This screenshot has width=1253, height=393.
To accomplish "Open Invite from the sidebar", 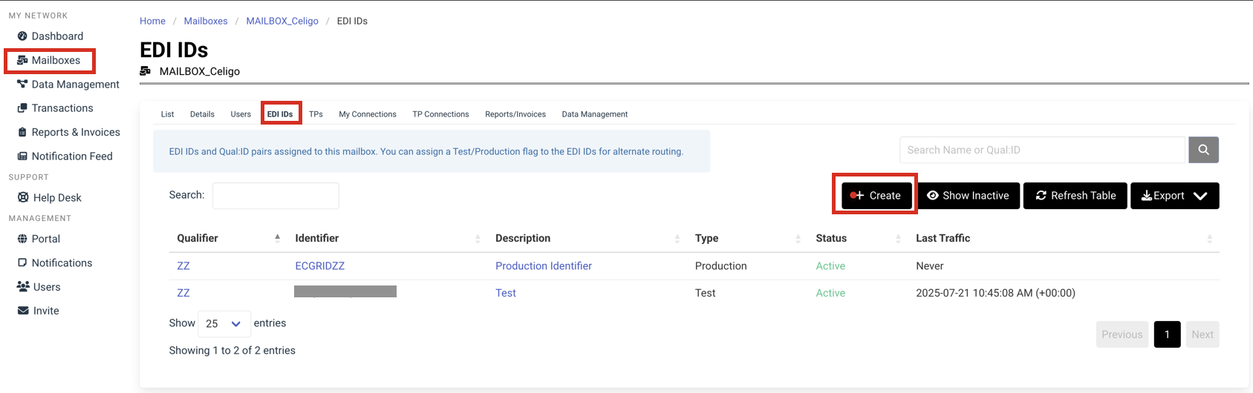I will point(46,311).
